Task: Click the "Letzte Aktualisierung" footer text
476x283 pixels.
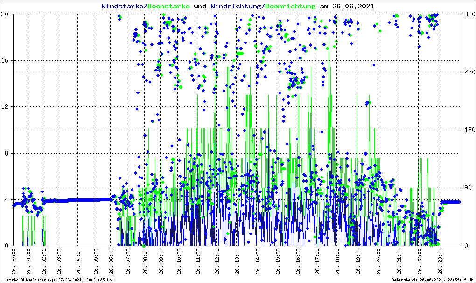Action: coord(59,280)
